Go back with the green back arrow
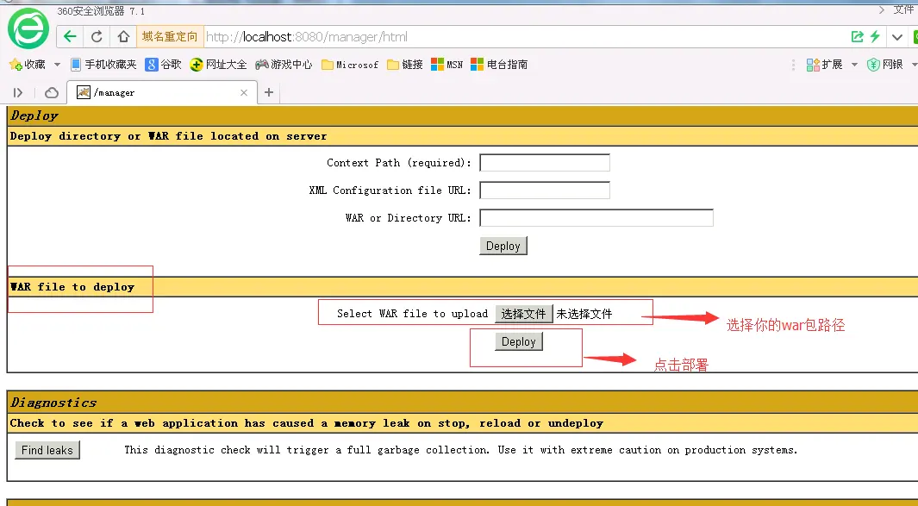918x506 pixels. (x=70, y=37)
